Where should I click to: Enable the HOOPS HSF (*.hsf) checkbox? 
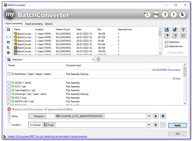tap(9, 101)
